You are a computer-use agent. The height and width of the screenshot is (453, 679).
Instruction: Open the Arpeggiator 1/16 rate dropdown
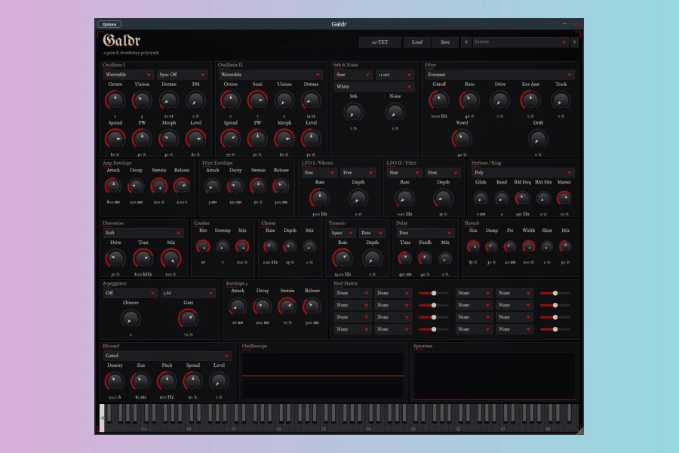tap(188, 293)
